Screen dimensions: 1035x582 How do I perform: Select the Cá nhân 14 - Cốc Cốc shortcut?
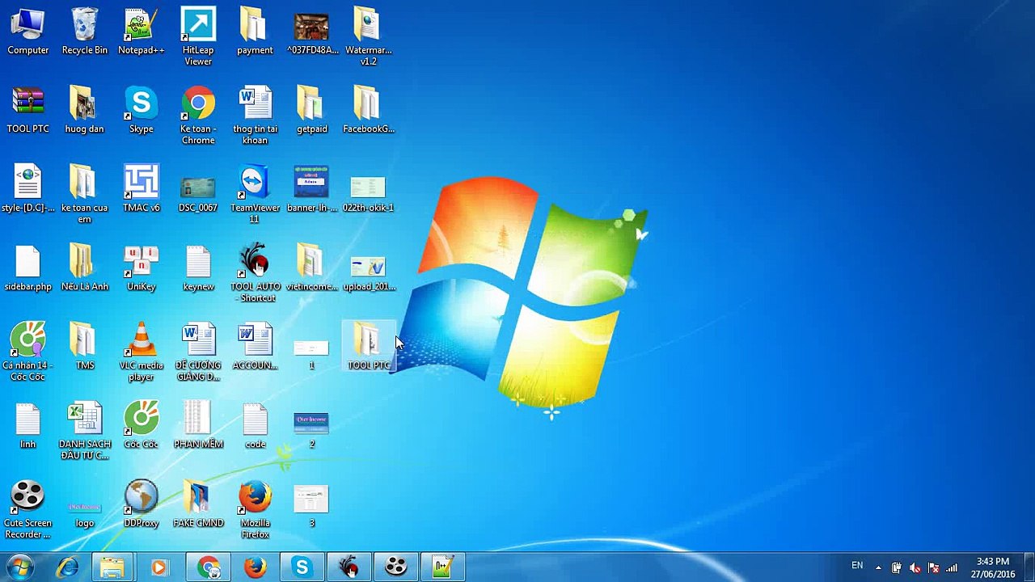coord(28,352)
